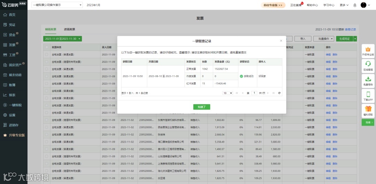
Task: Go to last page in the dialog pager
Action: [273, 93]
